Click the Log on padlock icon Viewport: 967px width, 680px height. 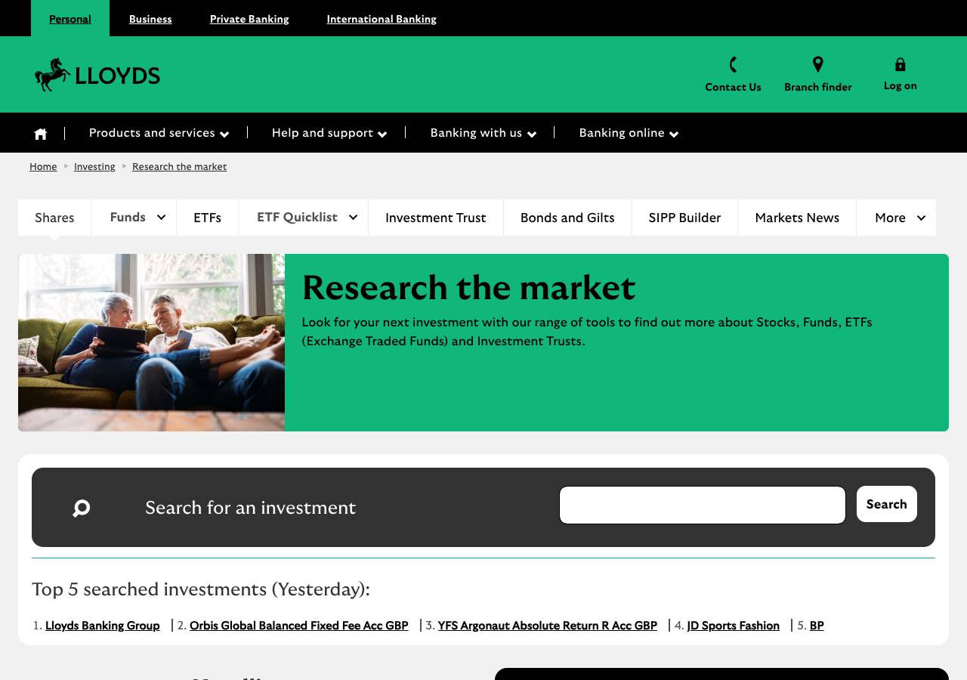point(900,64)
